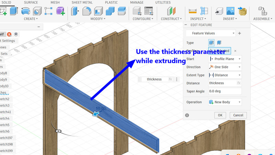
Task: Click the taper angle rotation manipulator
Action: [58, 131]
